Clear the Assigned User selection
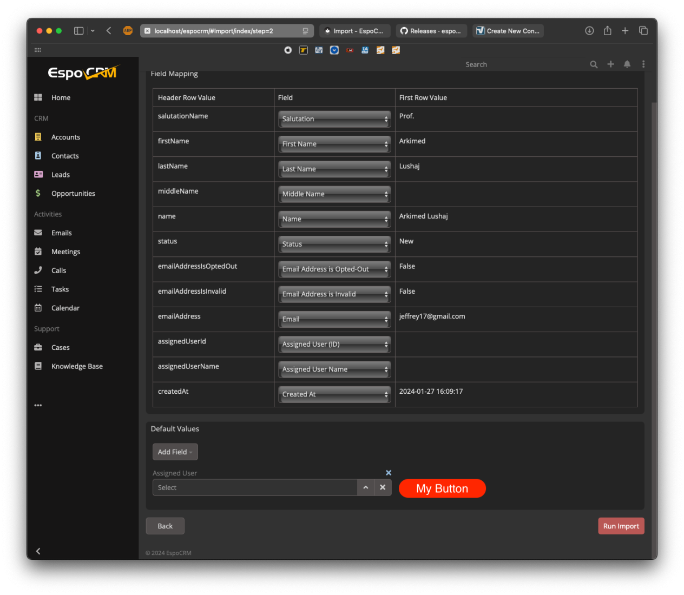Image resolution: width=684 pixels, height=595 pixels. click(x=383, y=487)
